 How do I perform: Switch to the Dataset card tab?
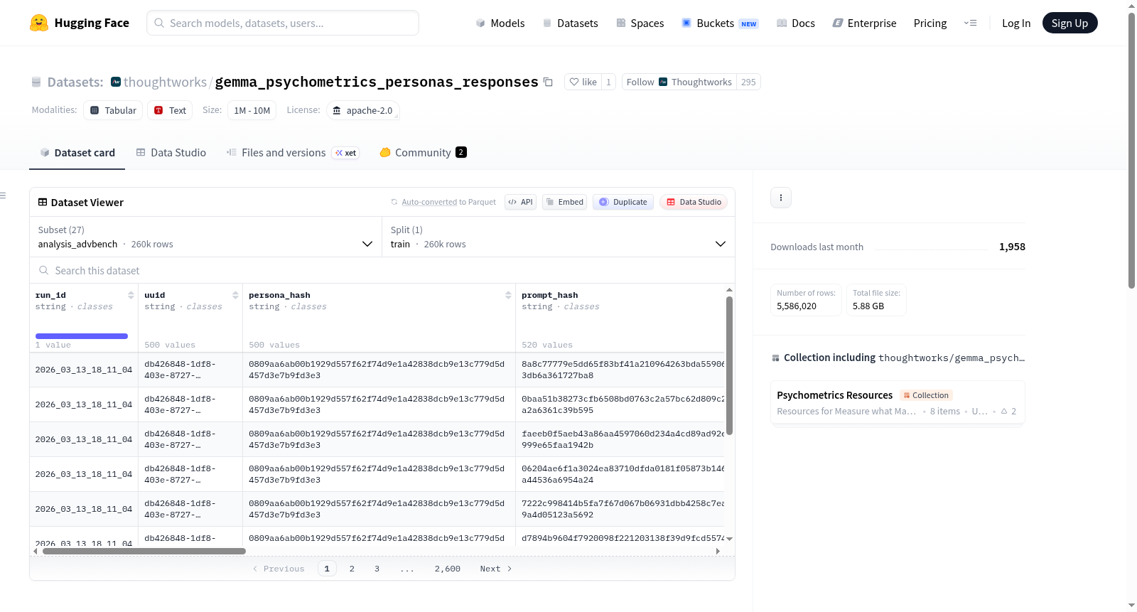[77, 153]
